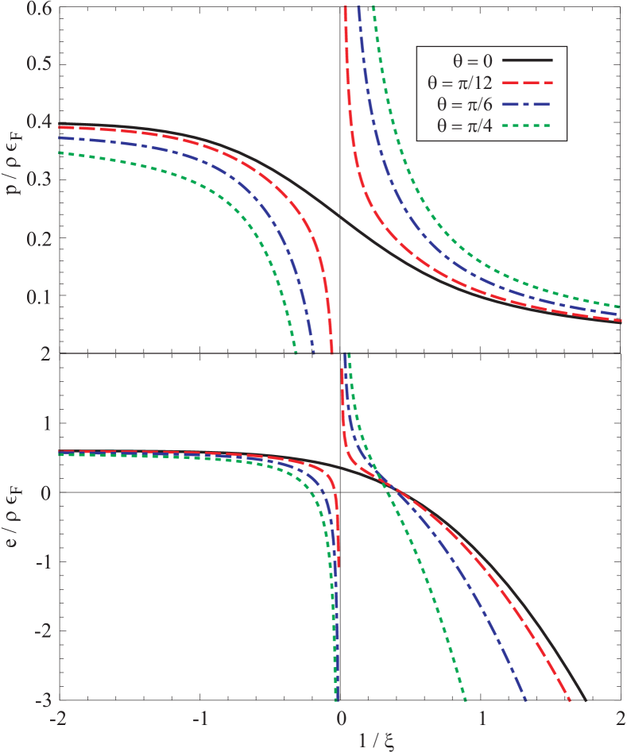Screen dimensions: 627x752
Task: Click the x-axis tick label 0
Action: pos(340,719)
